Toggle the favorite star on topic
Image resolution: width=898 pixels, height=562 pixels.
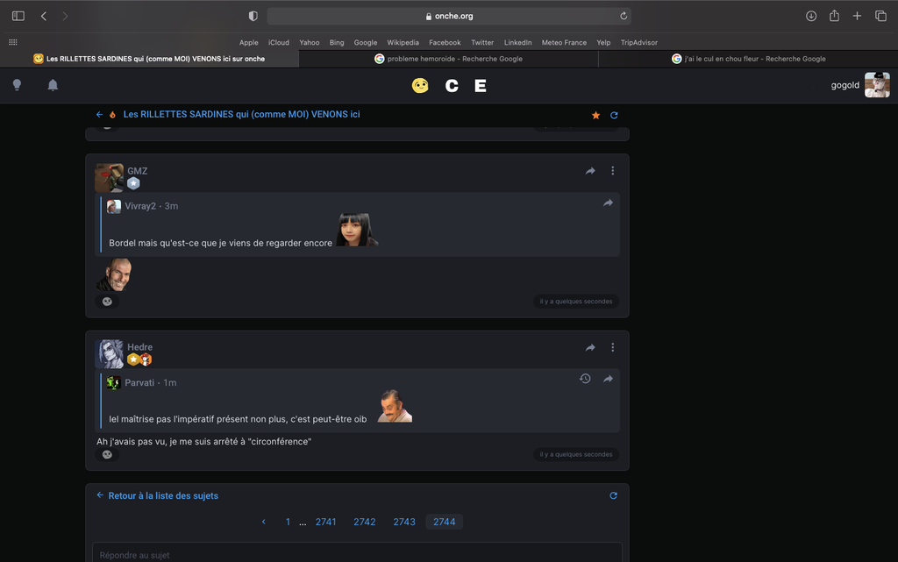point(595,115)
